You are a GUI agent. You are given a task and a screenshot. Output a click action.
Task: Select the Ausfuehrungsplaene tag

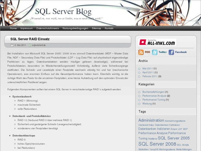coord(175,121)
